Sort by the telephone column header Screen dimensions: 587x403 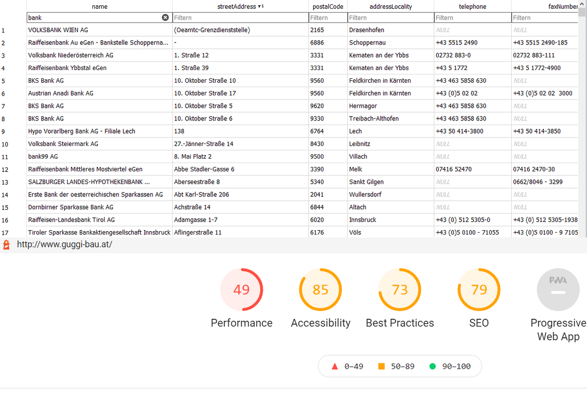tap(473, 6)
